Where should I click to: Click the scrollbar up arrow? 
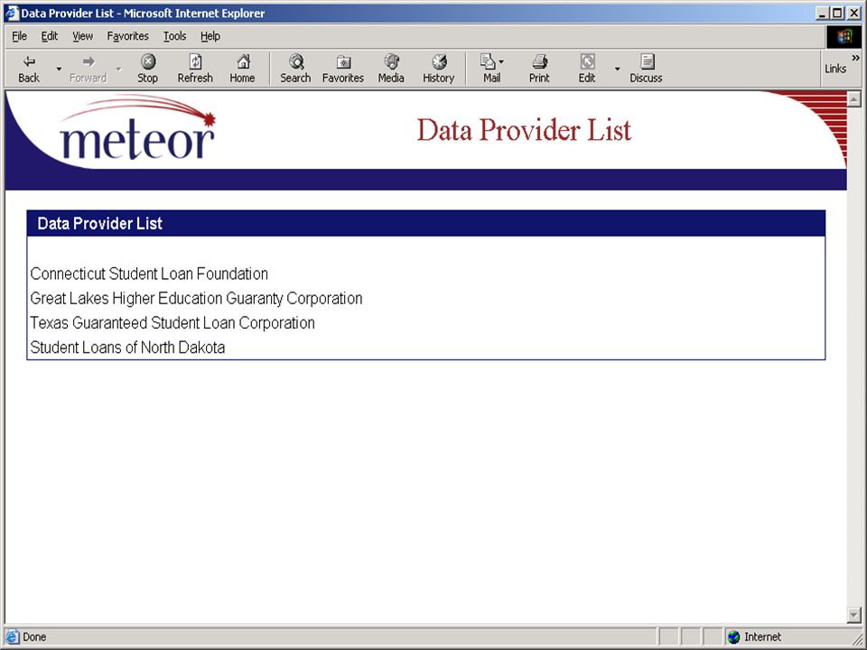(853, 99)
